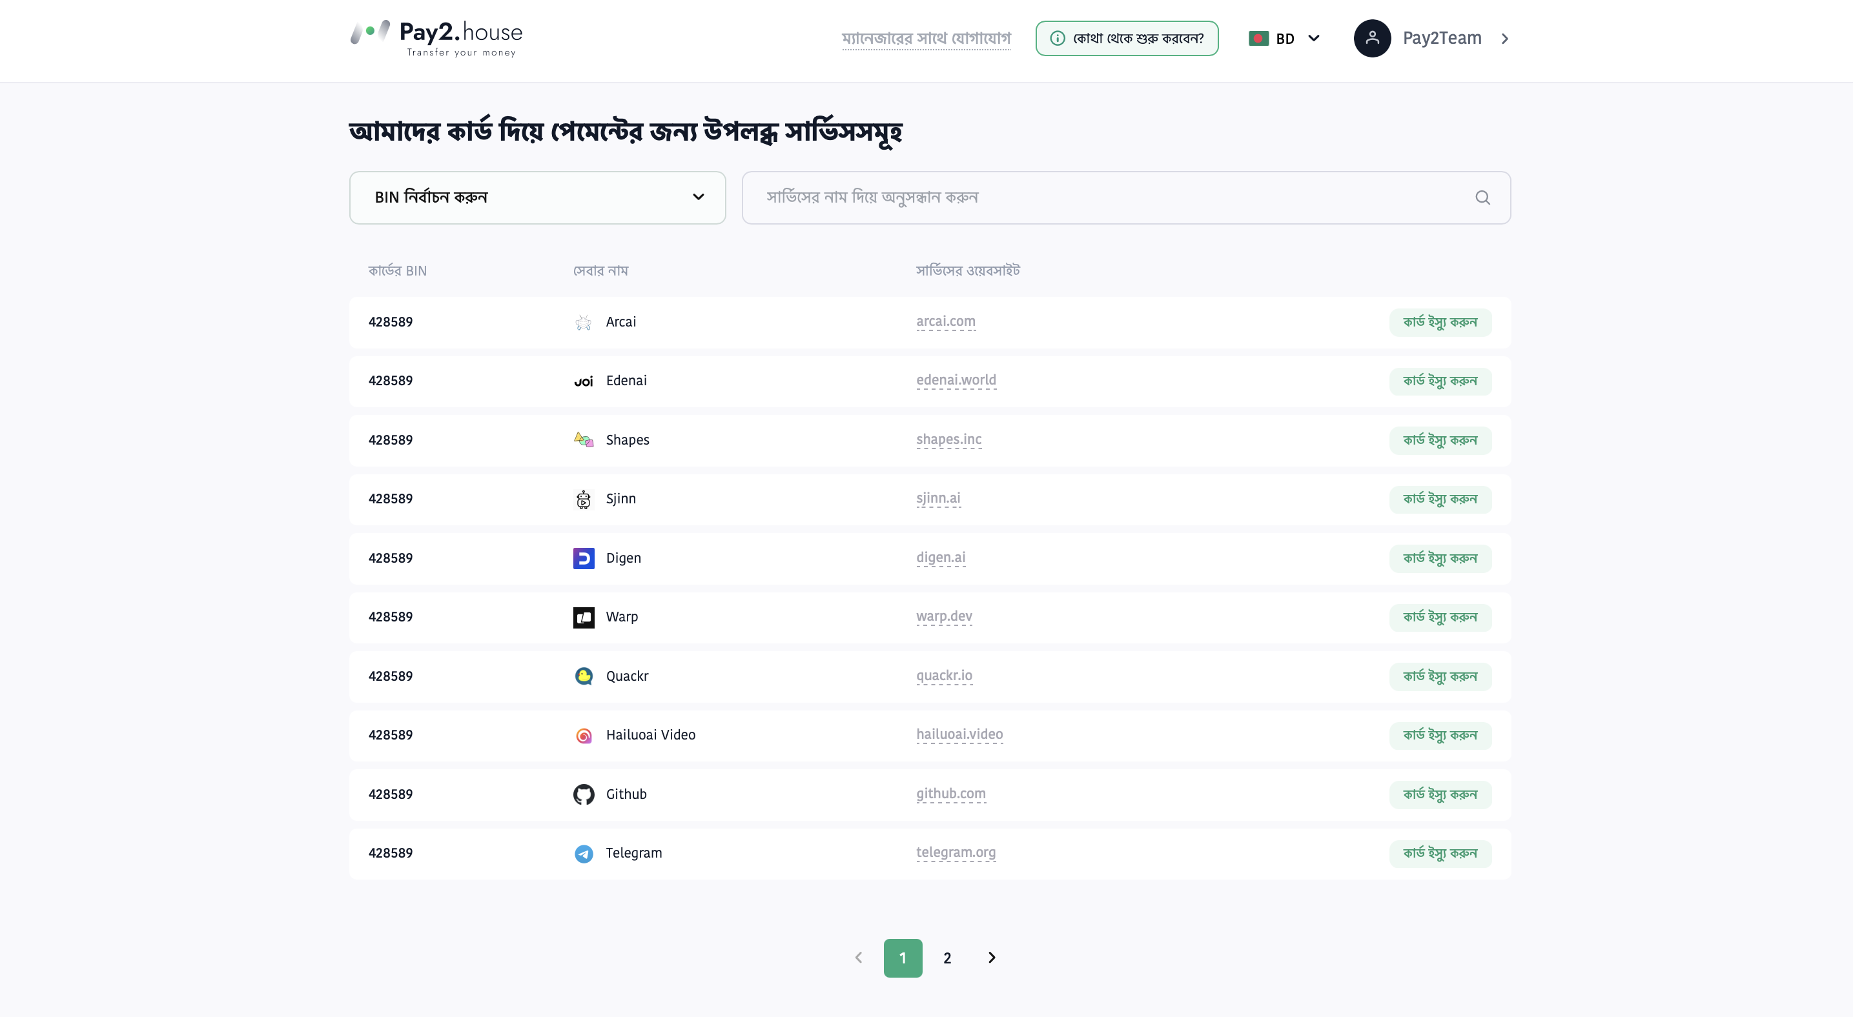The image size is (1853, 1017).
Task: Expand the BD language selector
Action: point(1285,39)
